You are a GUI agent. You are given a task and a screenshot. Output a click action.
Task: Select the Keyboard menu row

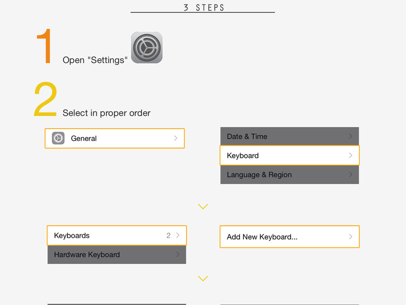[x=289, y=156]
